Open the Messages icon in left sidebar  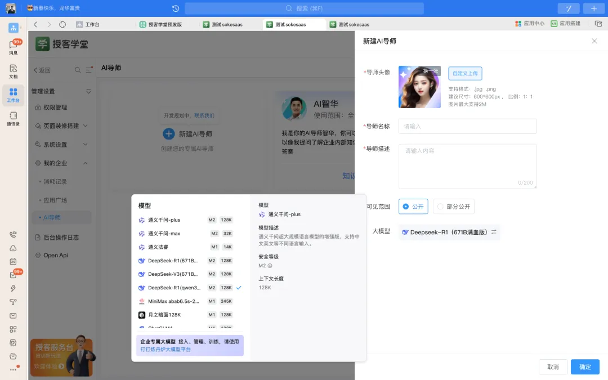(x=14, y=47)
